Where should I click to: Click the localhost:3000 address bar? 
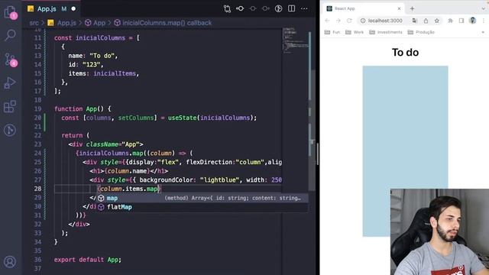point(385,21)
